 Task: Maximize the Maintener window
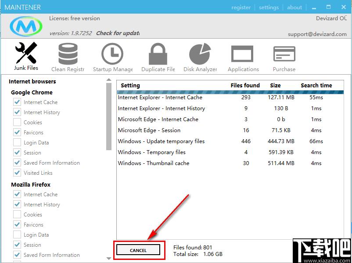point(328,7)
